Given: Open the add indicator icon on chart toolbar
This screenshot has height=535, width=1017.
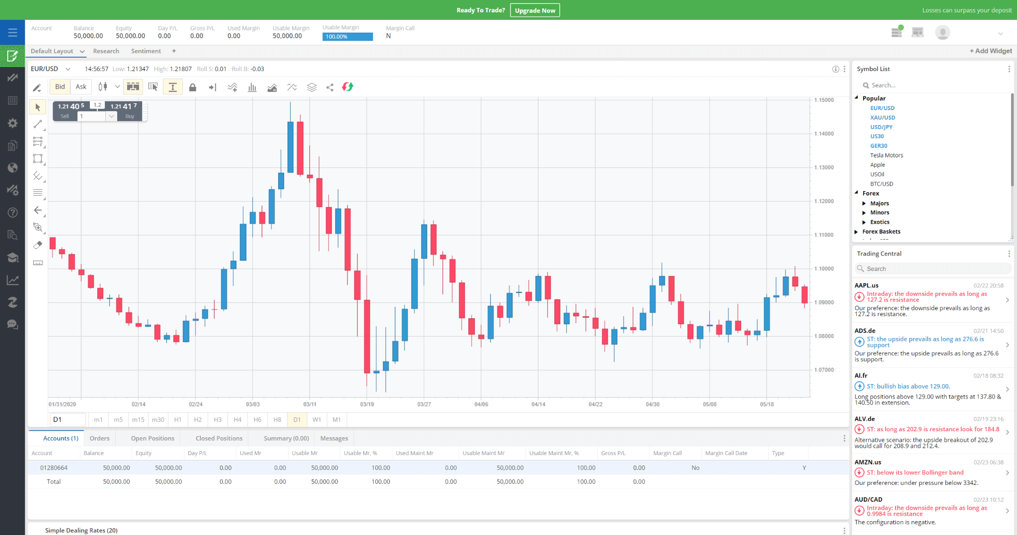Looking at the screenshot, I should (232, 87).
